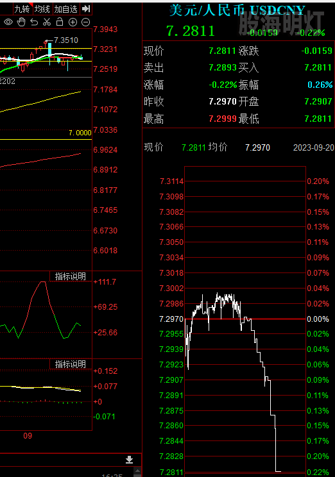Image resolution: width=335 pixels, height=477 pixels.
Task: Click the 6.6018 price axis label
Action: point(105,251)
